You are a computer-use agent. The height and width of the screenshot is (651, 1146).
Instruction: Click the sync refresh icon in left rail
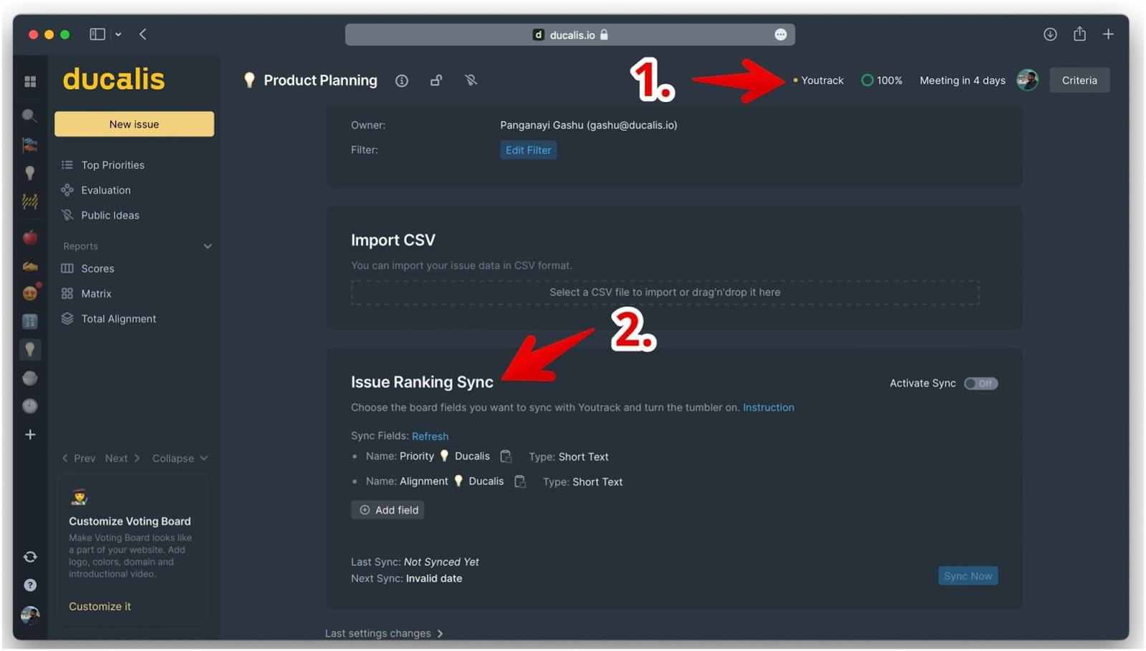pyautogui.click(x=30, y=557)
